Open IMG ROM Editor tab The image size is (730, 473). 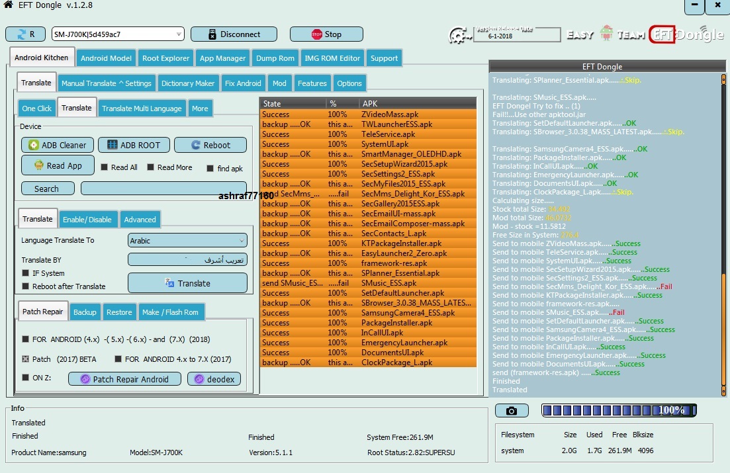pos(332,58)
